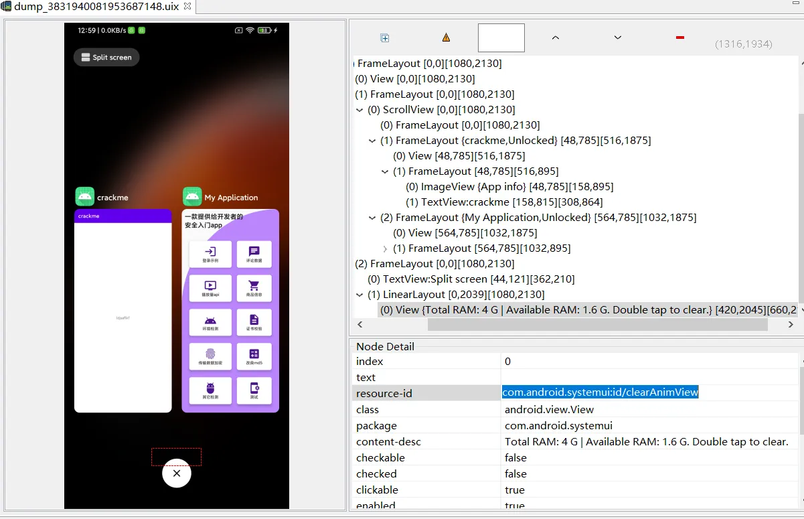Select the TextView:Split screen tree item
This screenshot has width=804, height=519.
(x=471, y=279)
